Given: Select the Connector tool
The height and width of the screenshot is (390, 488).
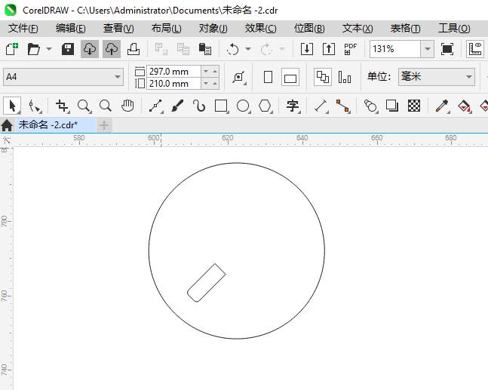Looking at the screenshot, I should click(x=342, y=106).
